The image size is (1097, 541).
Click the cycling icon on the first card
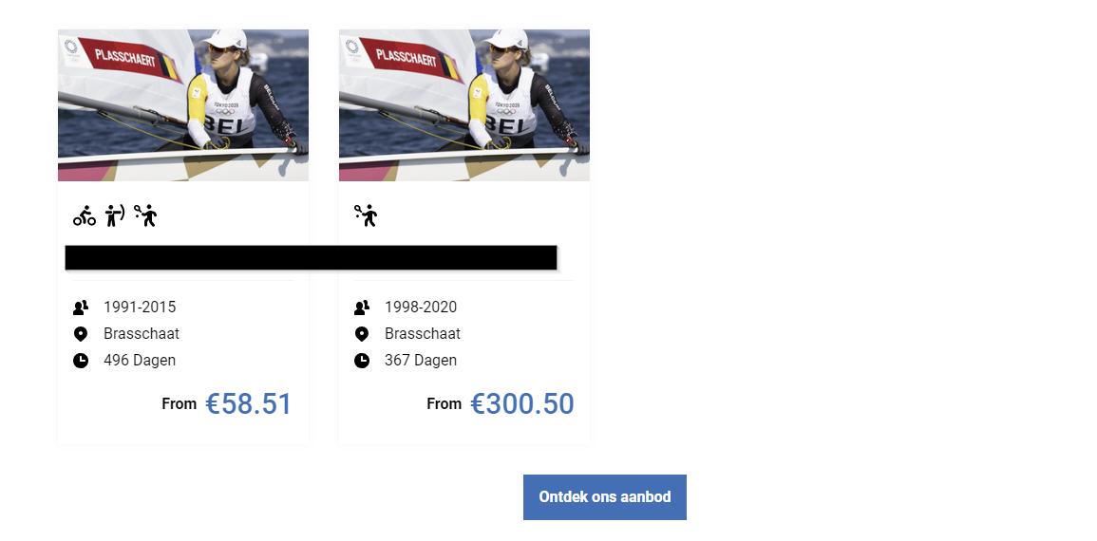(x=84, y=216)
